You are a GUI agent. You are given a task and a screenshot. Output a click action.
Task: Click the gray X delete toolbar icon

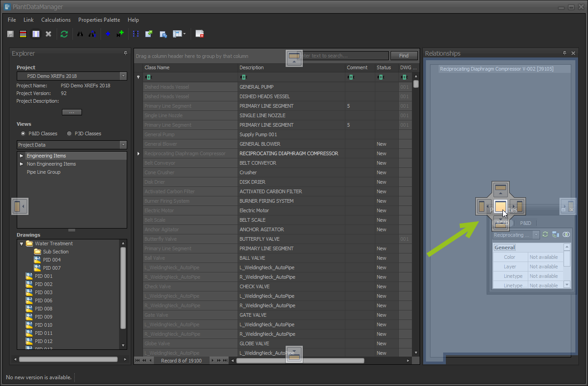[48, 34]
